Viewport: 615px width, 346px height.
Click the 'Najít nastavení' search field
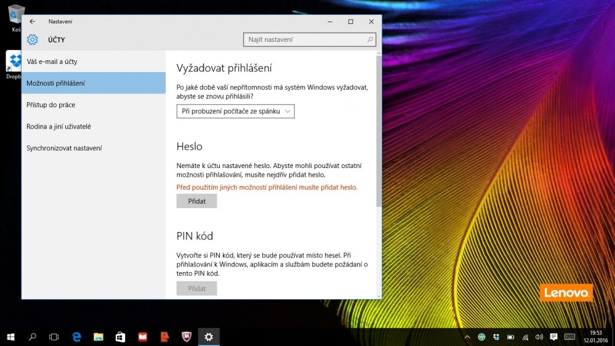(305, 40)
